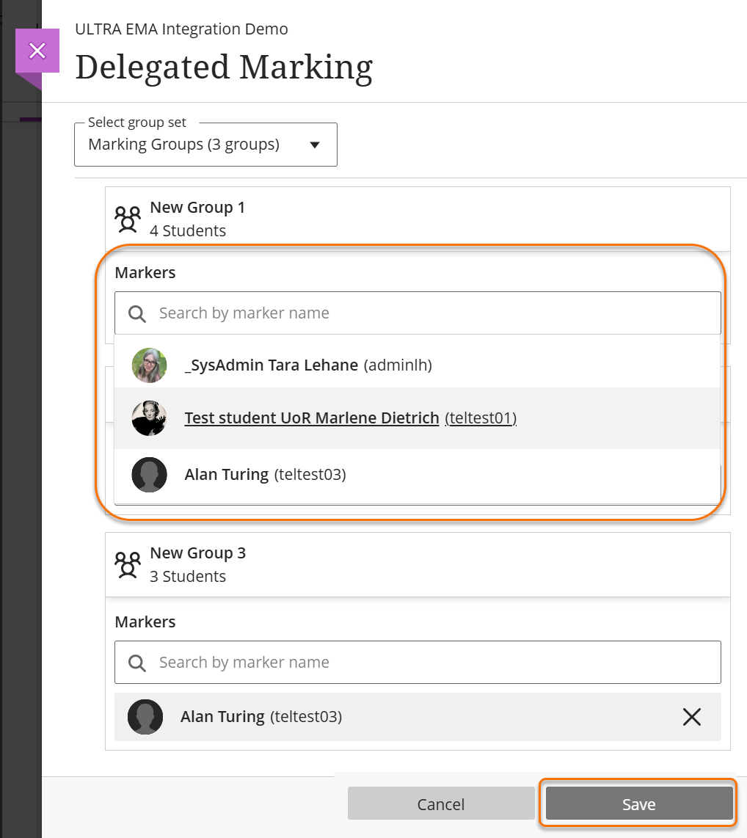Screen dimensions: 747x838
Task: Click the New Group 1 people icon
Action: pyautogui.click(x=128, y=219)
